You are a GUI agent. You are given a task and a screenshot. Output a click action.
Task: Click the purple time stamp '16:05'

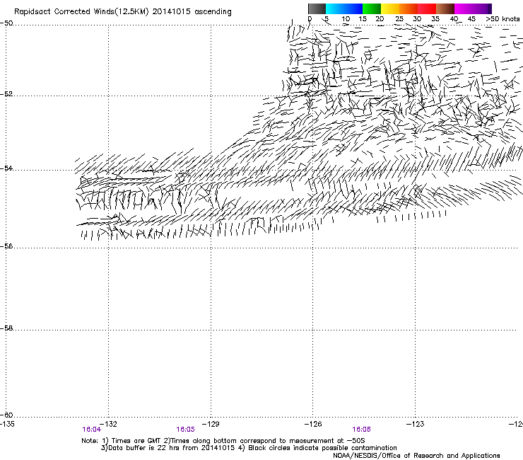click(x=185, y=430)
